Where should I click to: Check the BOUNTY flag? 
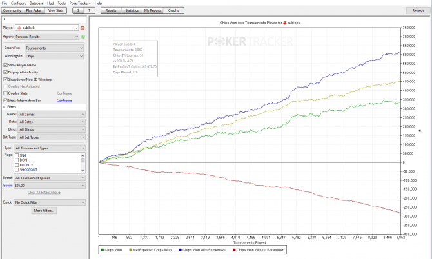click(17, 165)
